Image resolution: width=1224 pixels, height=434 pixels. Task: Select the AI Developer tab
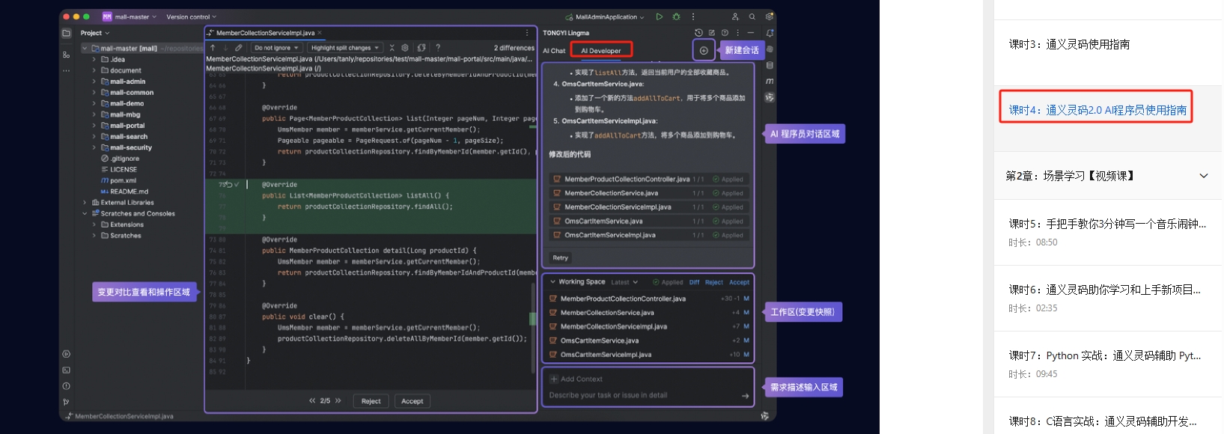pyautogui.click(x=601, y=51)
